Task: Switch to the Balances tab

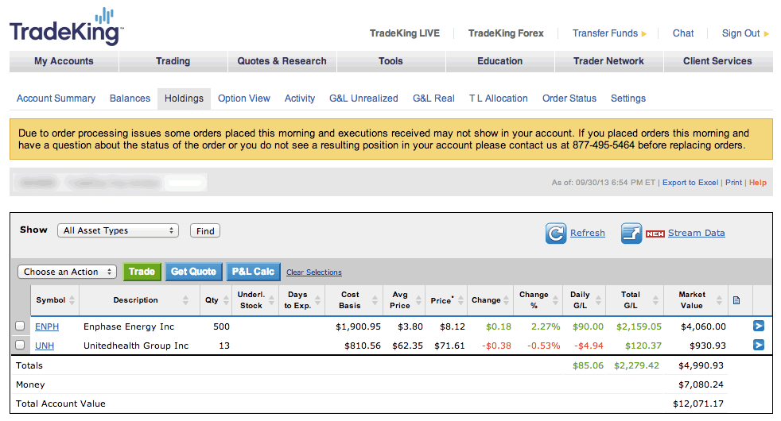Action: tap(130, 98)
